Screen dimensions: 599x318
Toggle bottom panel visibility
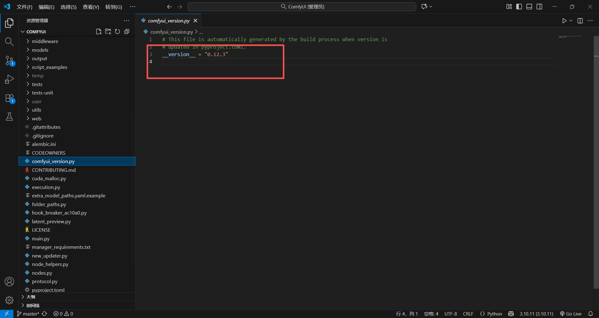(529, 7)
